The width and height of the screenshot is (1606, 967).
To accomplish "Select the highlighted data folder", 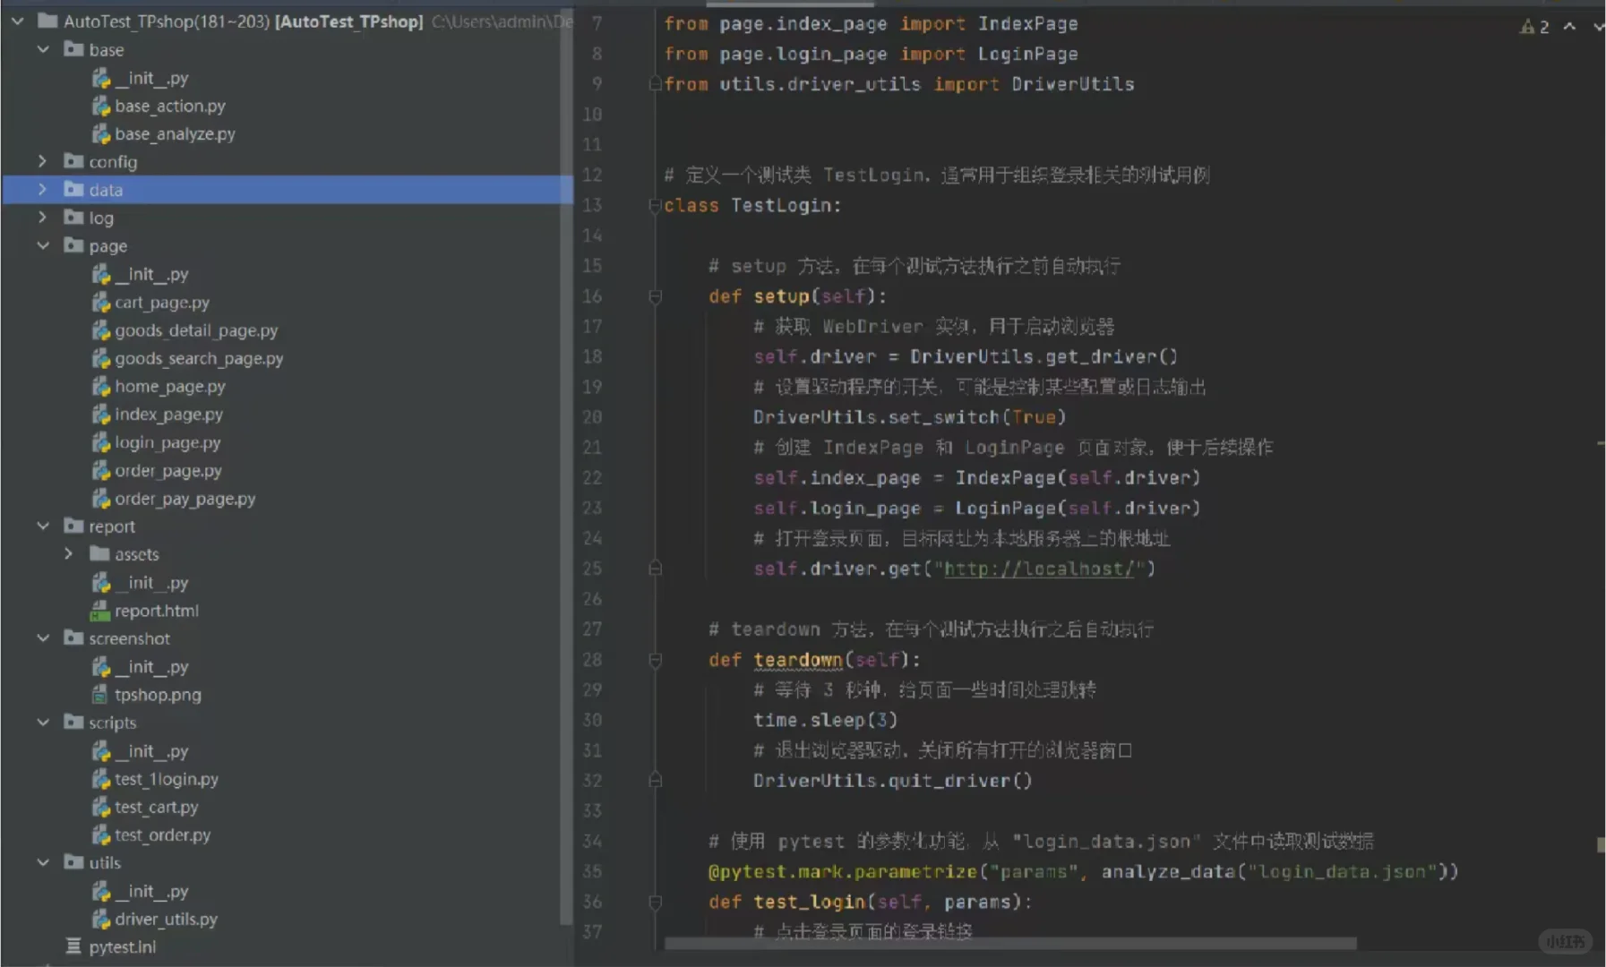I will [106, 189].
